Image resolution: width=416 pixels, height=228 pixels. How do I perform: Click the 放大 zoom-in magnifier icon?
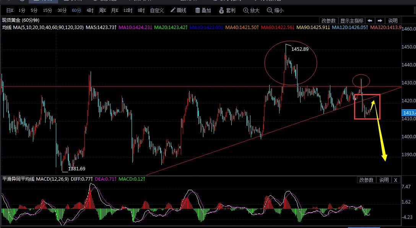pos(246,10)
